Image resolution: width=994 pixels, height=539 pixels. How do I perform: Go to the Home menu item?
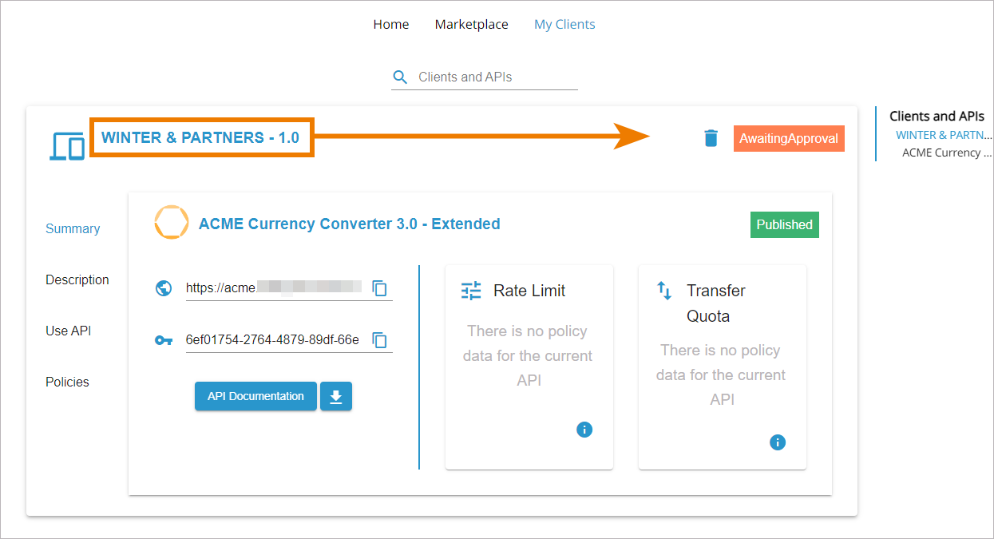pos(391,25)
